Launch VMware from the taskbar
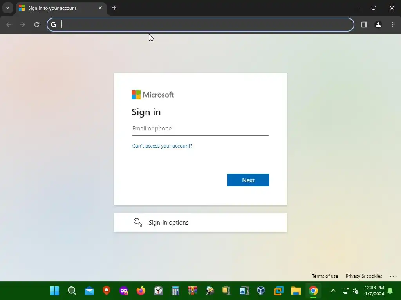Image resolution: width=401 pixels, height=300 pixels. [x=278, y=291]
